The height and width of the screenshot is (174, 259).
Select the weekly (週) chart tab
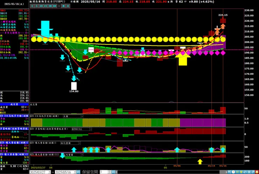[x=63, y=6]
